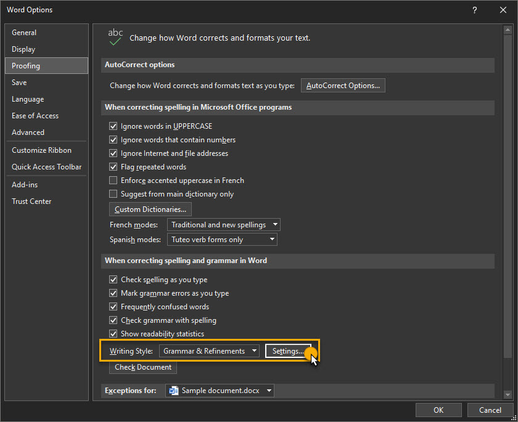Go to Customize Ribbon settings

point(47,150)
